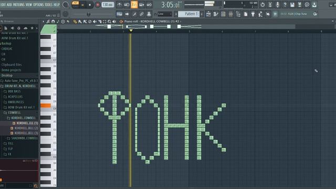This screenshot has width=336, height=189.
Task: Open the plugin picker plug icon
Action: (253, 14)
